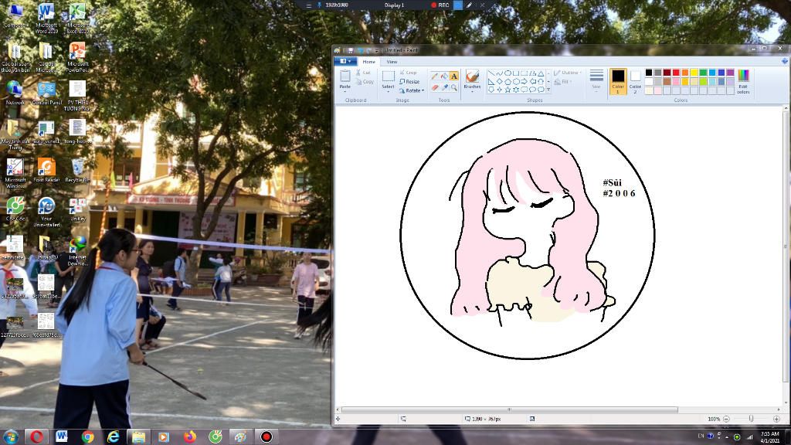Screen dimensions: 791x445
Task: Select the Fill with color bucket tool
Action: [444, 76]
